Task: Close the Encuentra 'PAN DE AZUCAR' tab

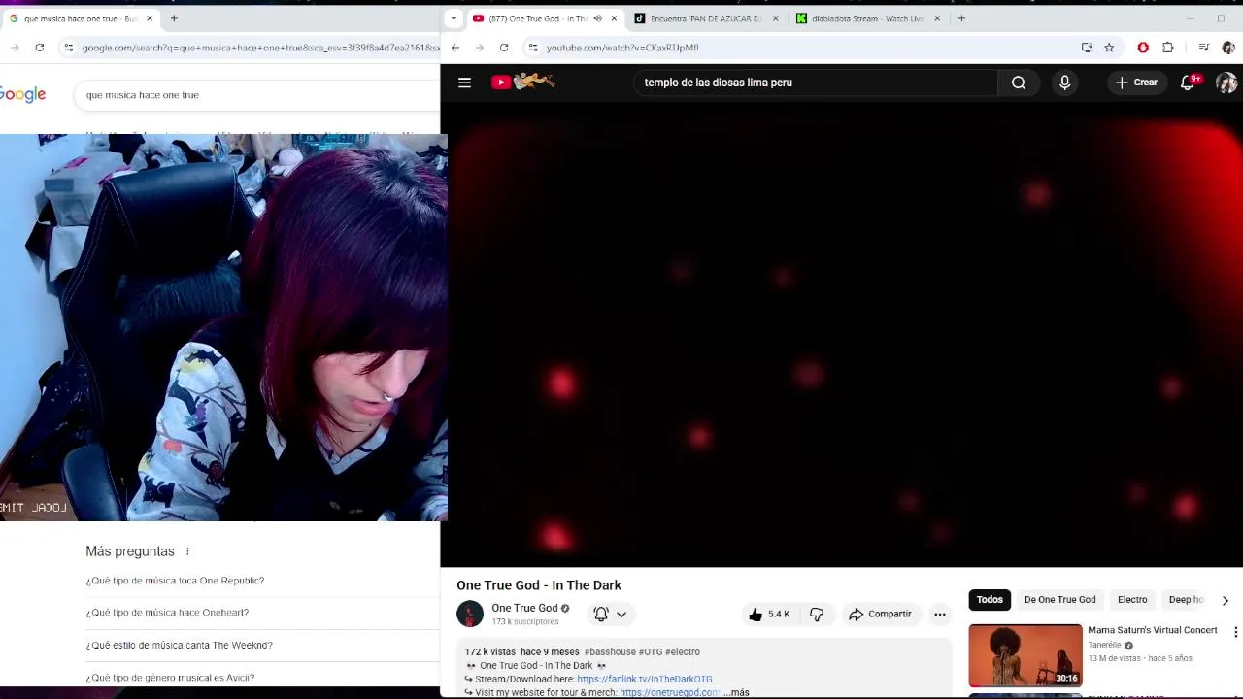Action: click(775, 18)
